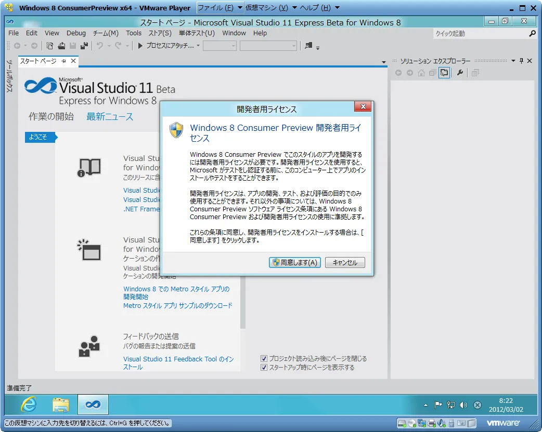This screenshot has height=432, width=542.
Task: Pin the Solution Explorer panel
Action: (x=522, y=61)
